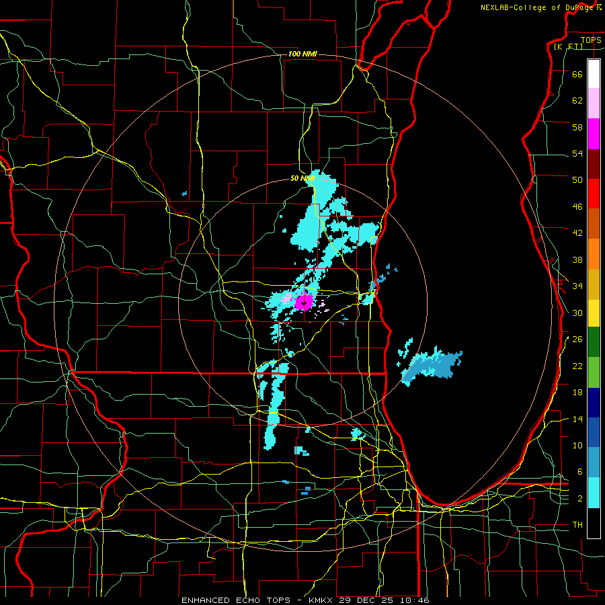Select the dark green legend swatch

[594, 342]
